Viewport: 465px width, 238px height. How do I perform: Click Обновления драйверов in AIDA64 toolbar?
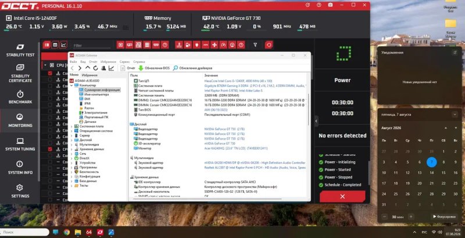192,68
